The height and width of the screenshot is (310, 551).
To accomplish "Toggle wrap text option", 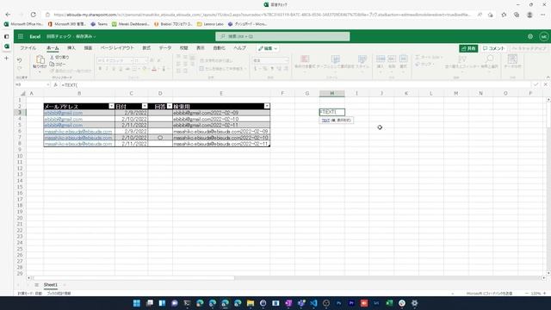I will 216,60.
